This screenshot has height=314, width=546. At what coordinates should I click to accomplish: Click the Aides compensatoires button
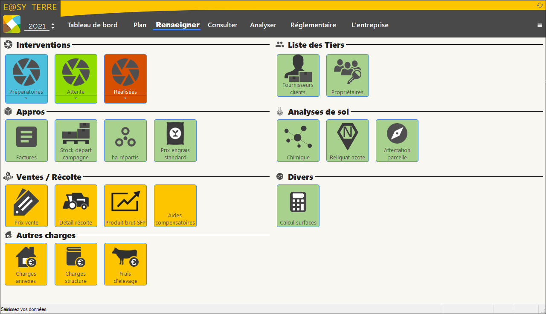(x=175, y=206)
